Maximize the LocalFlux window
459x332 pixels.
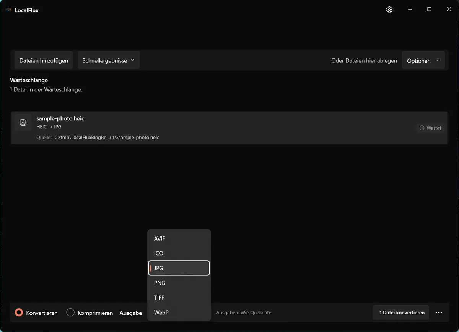(x=429, y=10)
